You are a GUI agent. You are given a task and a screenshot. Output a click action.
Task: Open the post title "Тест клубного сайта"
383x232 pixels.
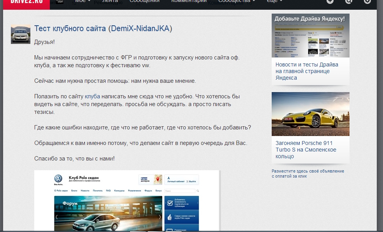[70, 28]
